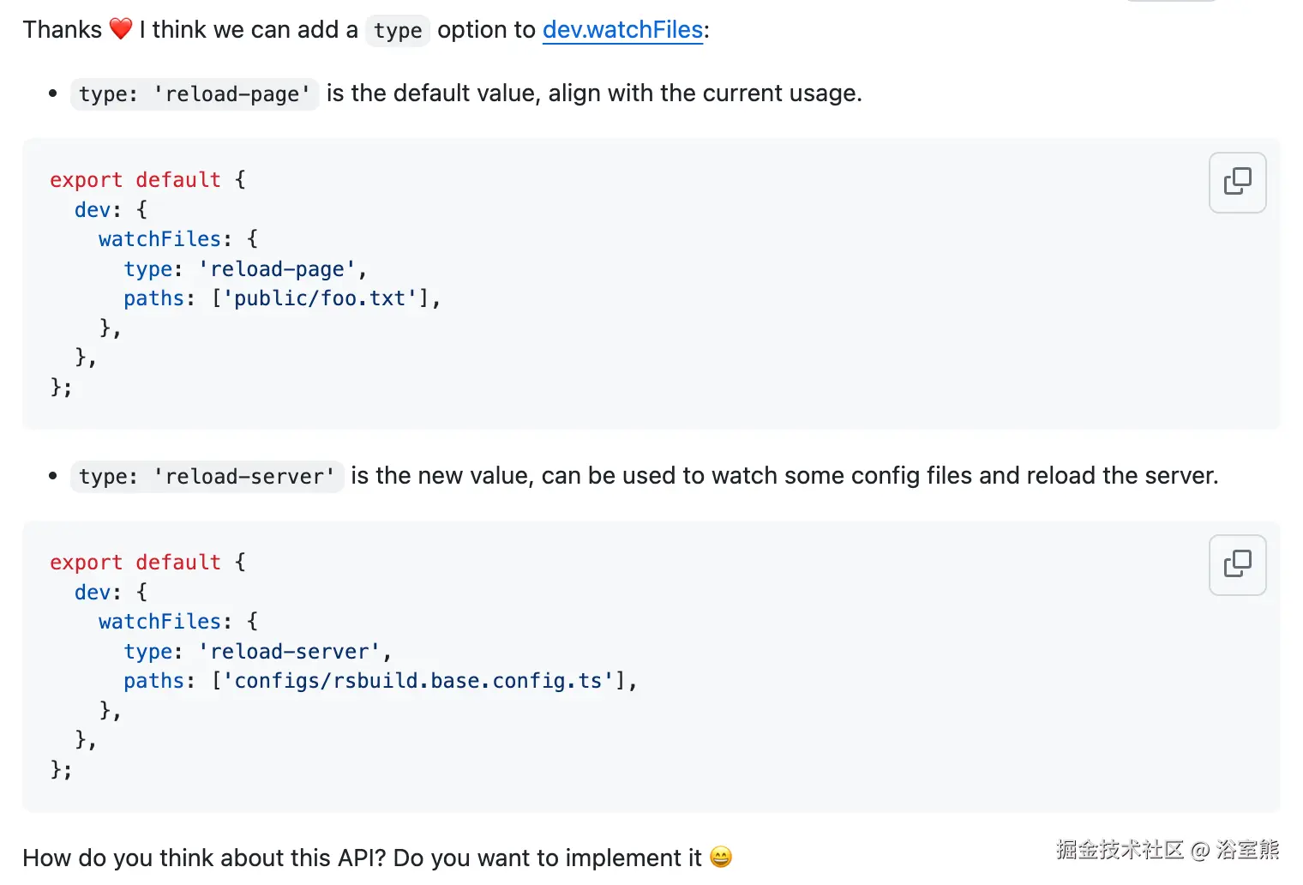Click 'export default' in the first code block
Screen dimensions: 1303x885
click(x=135, y=180)
